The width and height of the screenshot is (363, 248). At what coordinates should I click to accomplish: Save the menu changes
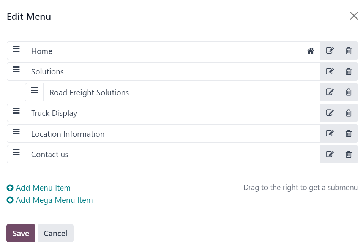21,233
